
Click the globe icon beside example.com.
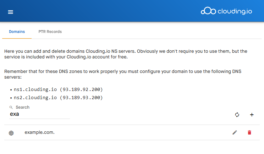coord(11,133)
